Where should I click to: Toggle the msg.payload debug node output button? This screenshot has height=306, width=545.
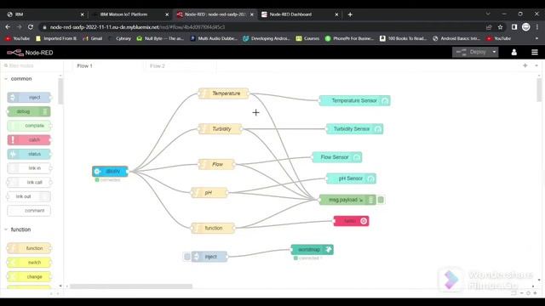[381, 200]
